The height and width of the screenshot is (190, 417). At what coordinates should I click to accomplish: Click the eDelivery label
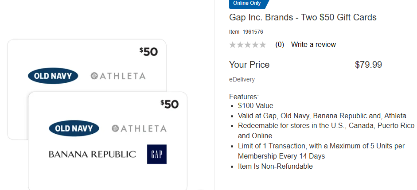point(242,80)
